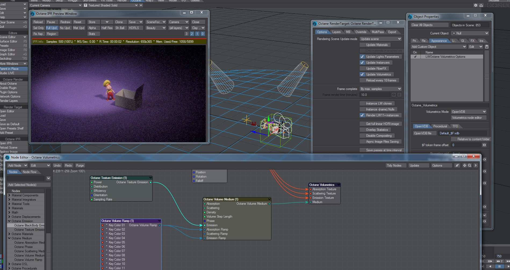Click the pin icon in Node Editor toolbar
510x270 pixels.
[x=457, y=165]
